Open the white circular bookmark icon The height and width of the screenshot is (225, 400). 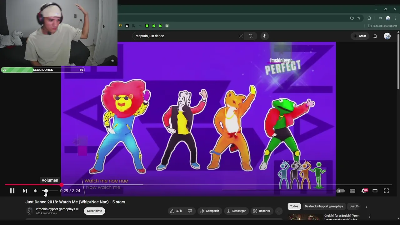click(127, 26)
